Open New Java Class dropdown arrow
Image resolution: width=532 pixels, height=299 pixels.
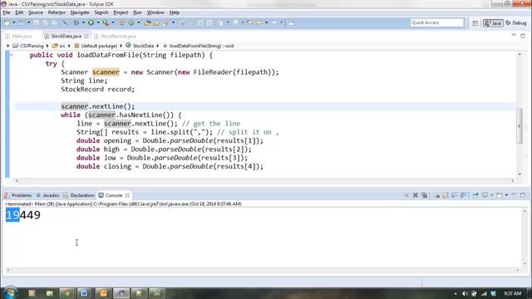(x=139, y=22)
